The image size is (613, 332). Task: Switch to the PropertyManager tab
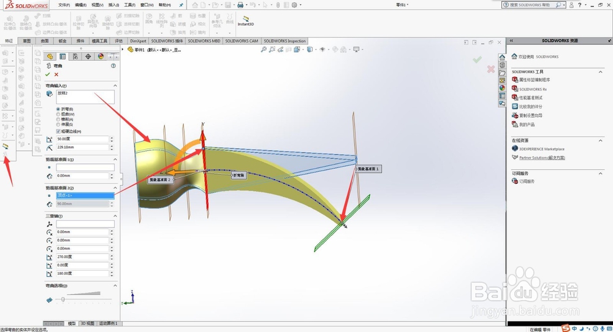63,56
